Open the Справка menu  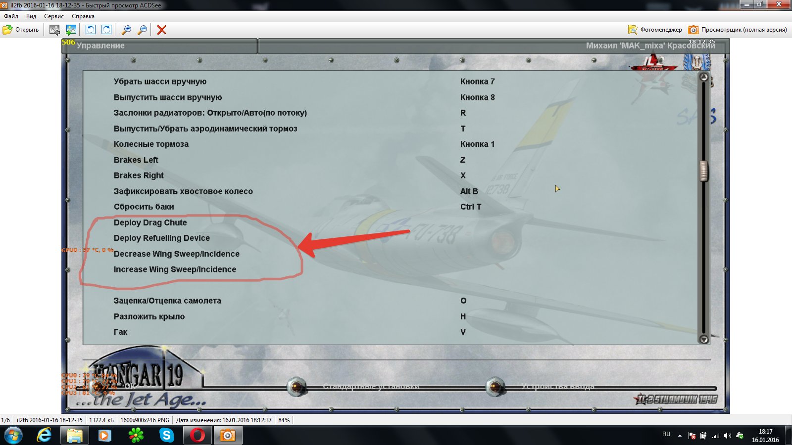click(83, 16)
